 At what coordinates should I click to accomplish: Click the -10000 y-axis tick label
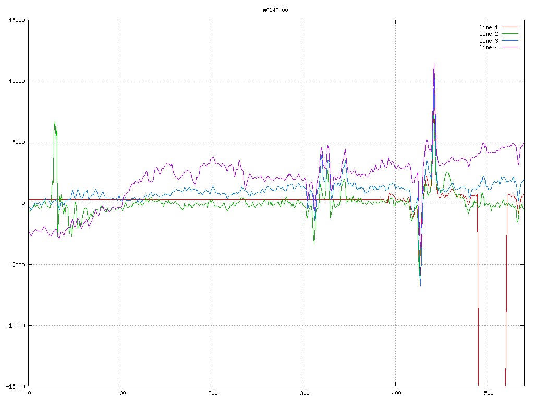[15, 325]
